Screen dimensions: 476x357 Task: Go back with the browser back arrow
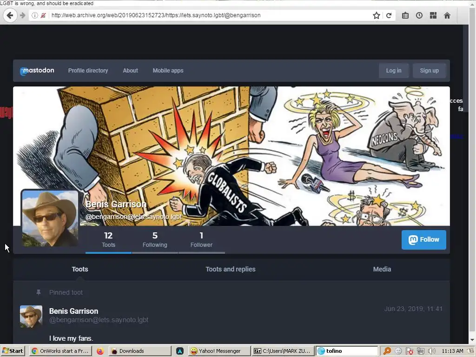(x=10, y=15)
